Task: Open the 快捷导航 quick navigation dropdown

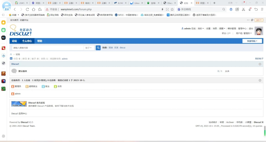Action: tap(252, 41)
